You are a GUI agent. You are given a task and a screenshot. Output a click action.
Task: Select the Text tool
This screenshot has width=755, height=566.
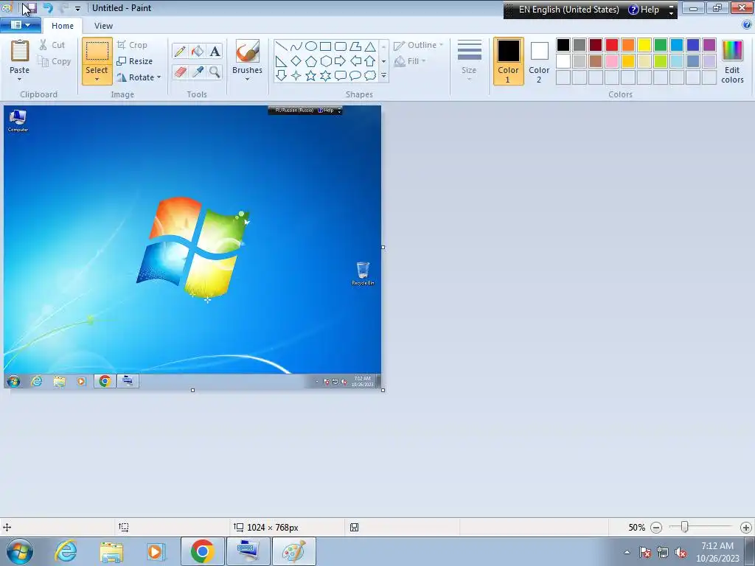click(215, 51)
